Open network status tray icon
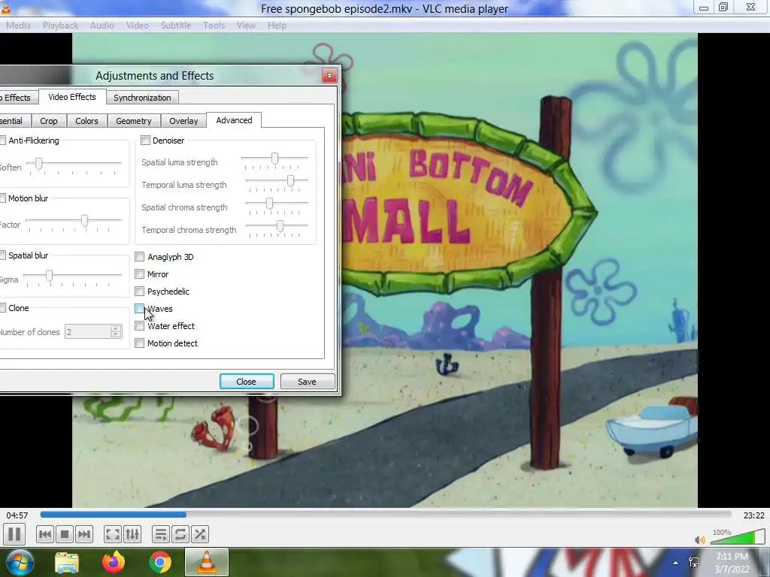The image size is (770, 577). click(x=694, y=563)
